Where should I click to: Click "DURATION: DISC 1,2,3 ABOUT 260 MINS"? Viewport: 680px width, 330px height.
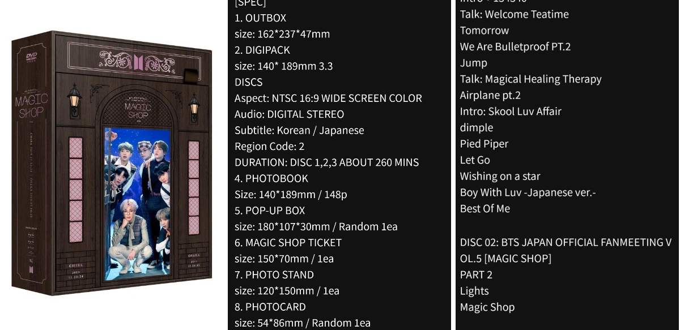327,162
